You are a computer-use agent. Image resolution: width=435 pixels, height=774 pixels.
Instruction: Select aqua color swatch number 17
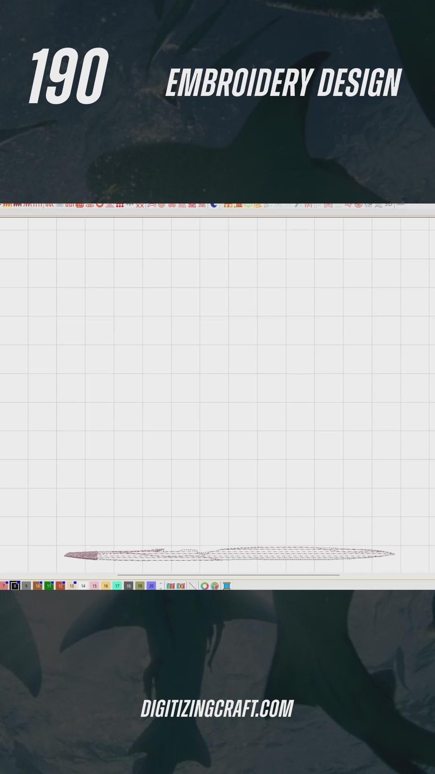point(117,586)
